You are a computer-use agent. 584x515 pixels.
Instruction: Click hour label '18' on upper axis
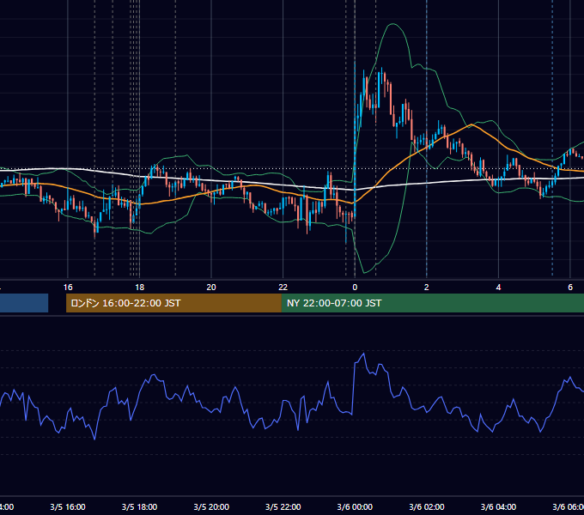pyautogui.click(x=139, y=288)
